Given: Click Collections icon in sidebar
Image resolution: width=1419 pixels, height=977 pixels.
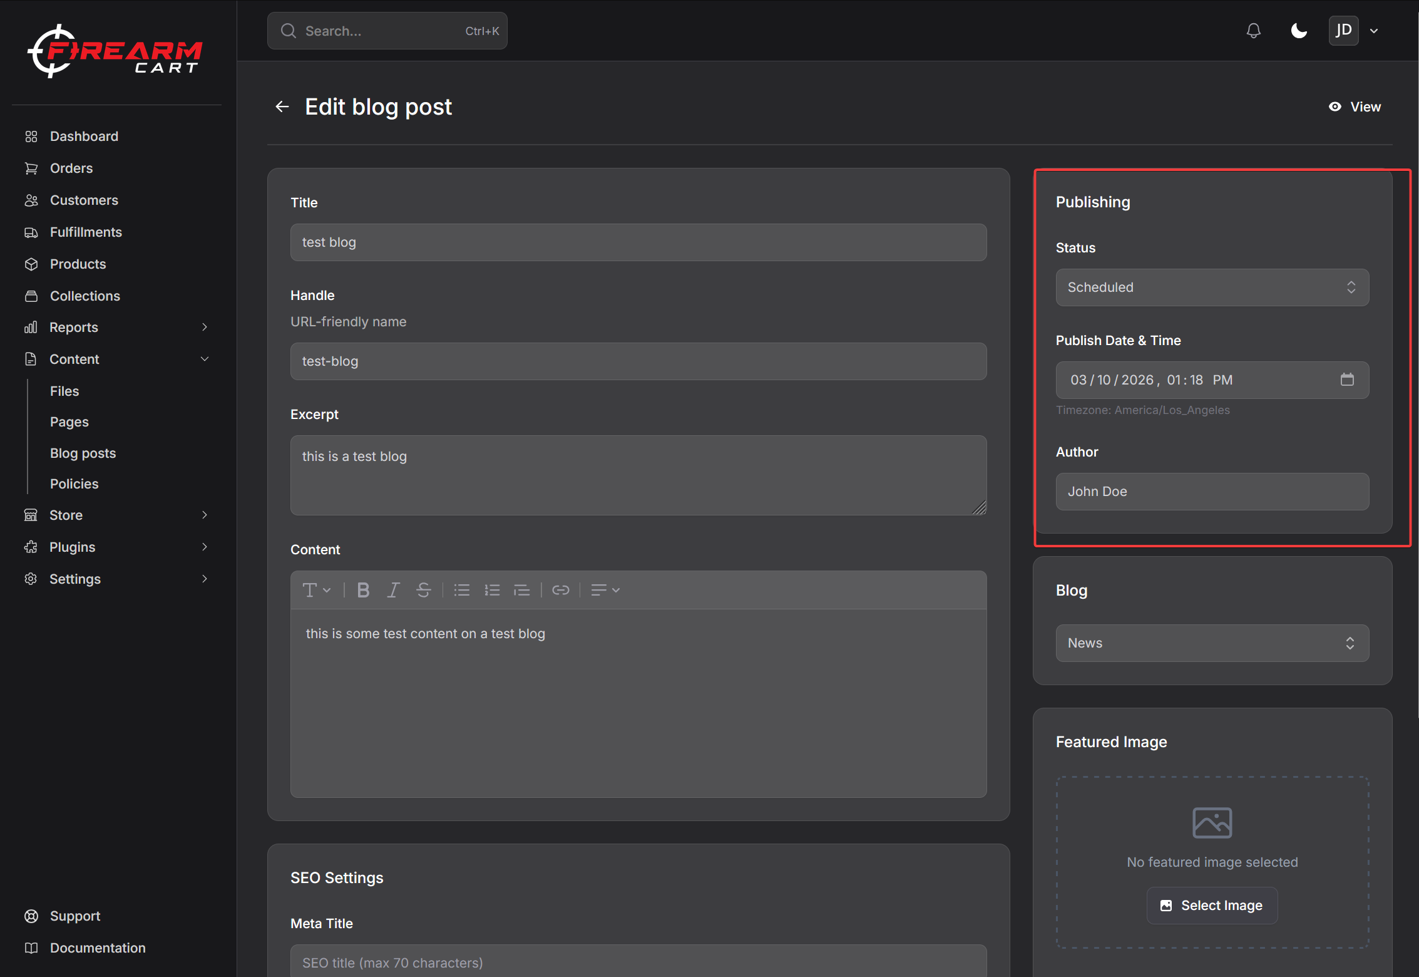Looking at the screenshot, I should [31, 296].
